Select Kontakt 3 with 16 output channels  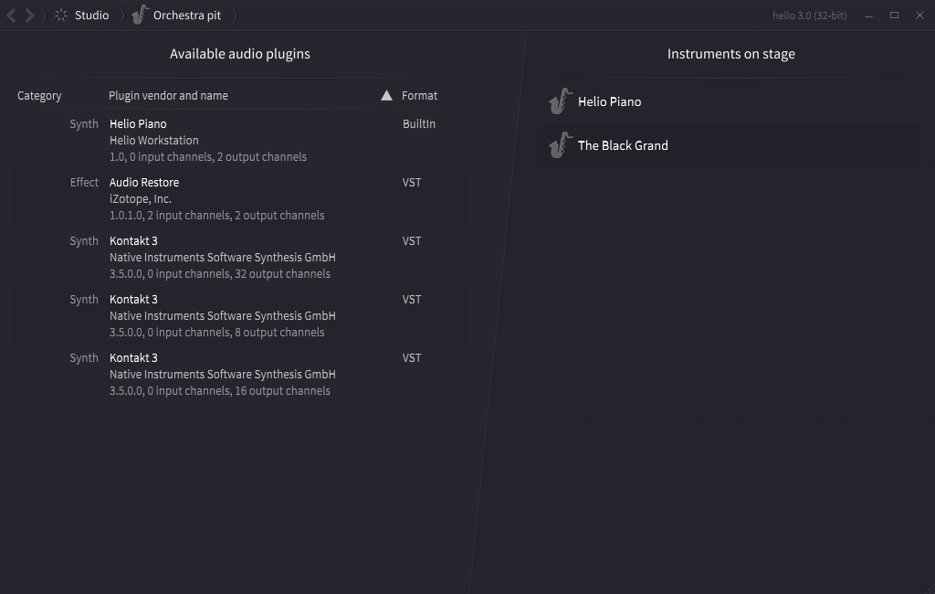point(240,375)
